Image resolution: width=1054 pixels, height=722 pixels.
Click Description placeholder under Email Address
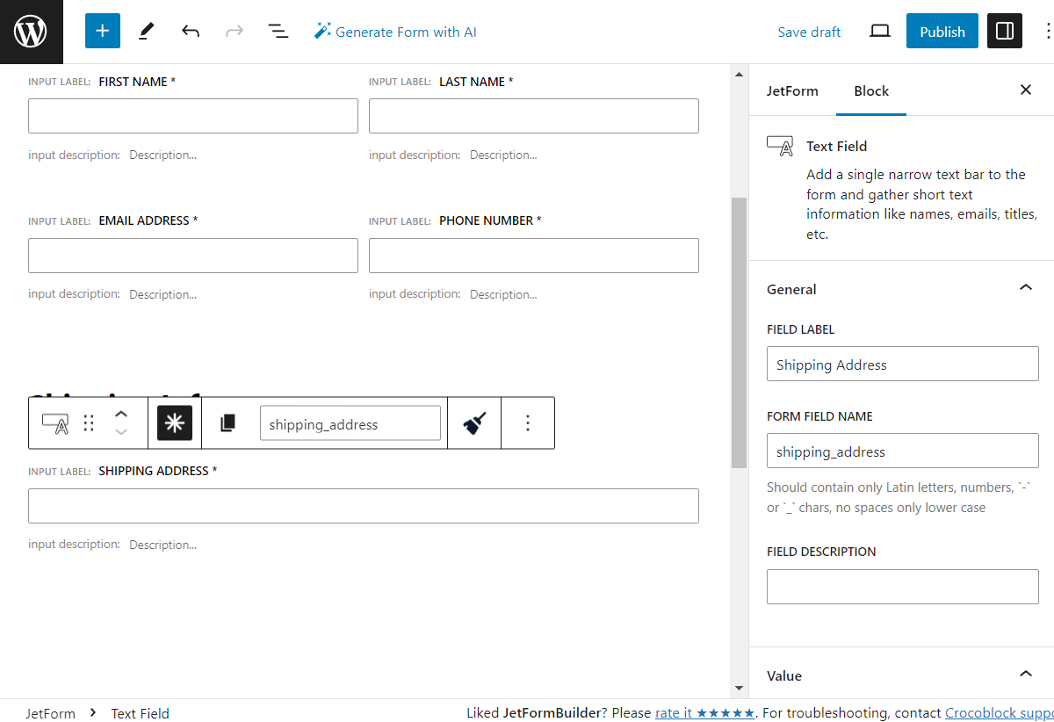coord(162,295)
